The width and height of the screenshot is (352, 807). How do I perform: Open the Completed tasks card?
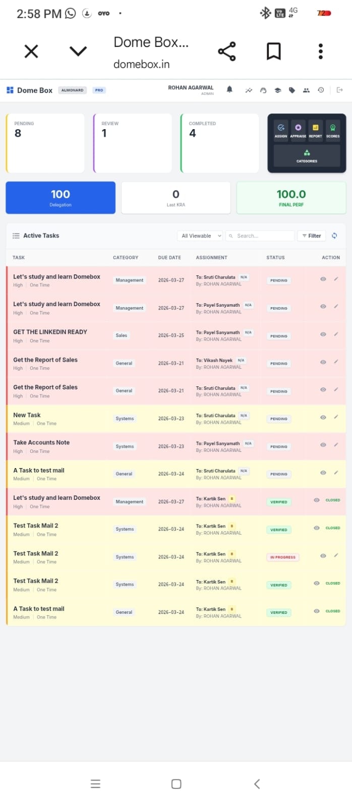click(x=220, y=143)
